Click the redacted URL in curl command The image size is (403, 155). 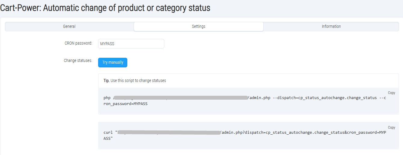[x=169, y=133]
